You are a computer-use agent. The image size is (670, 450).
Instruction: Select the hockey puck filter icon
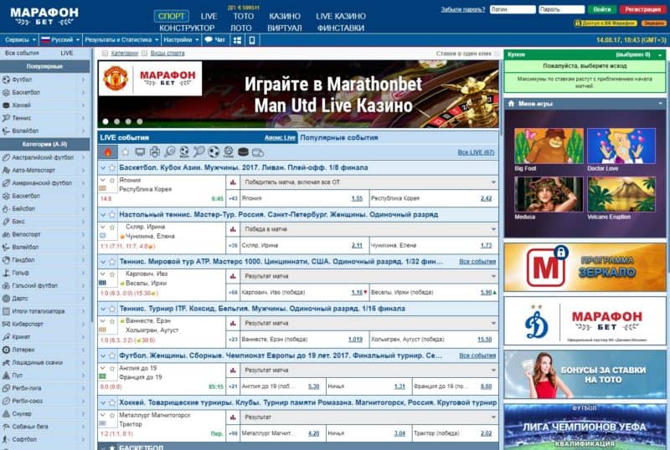click(x=244, y=152)
